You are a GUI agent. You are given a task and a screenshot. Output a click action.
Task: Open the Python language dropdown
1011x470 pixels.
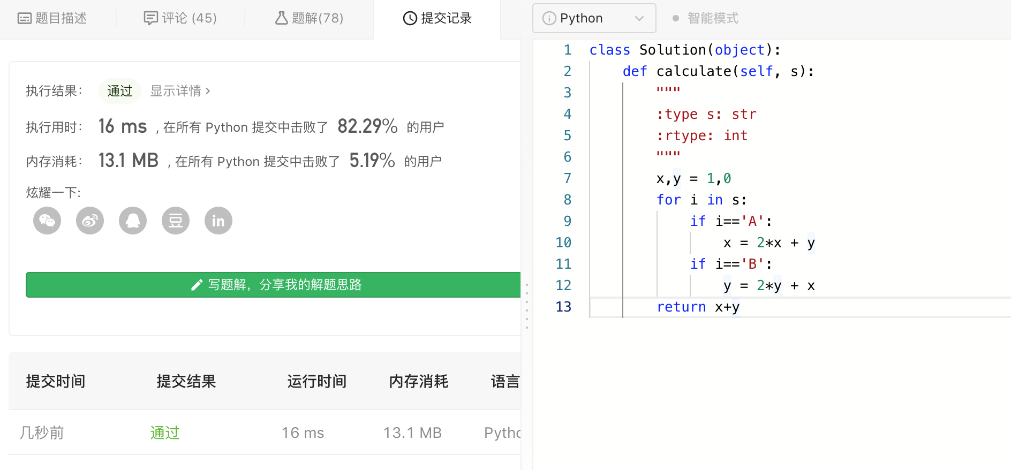tap(594, 18)
